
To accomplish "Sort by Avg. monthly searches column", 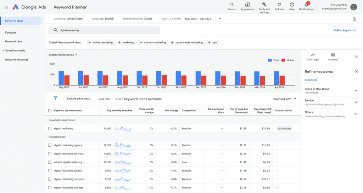I will click(x=119, y=111).
